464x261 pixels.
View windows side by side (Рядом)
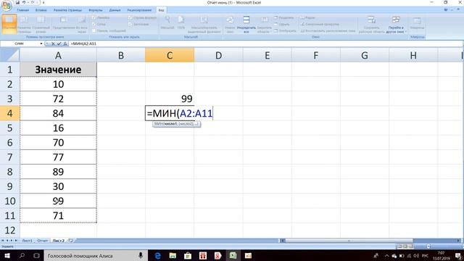[308, 17]
